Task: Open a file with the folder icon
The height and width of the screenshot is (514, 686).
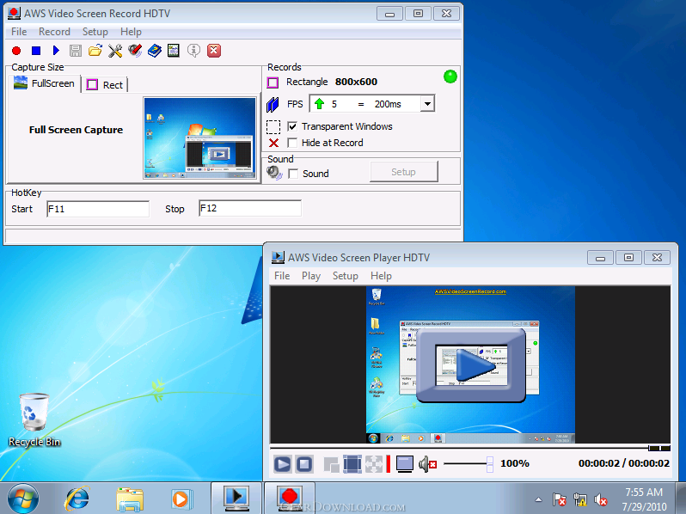Action: pos(95,51)
